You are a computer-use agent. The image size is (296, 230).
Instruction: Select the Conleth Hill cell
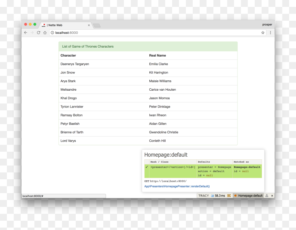tap(192, 141)
